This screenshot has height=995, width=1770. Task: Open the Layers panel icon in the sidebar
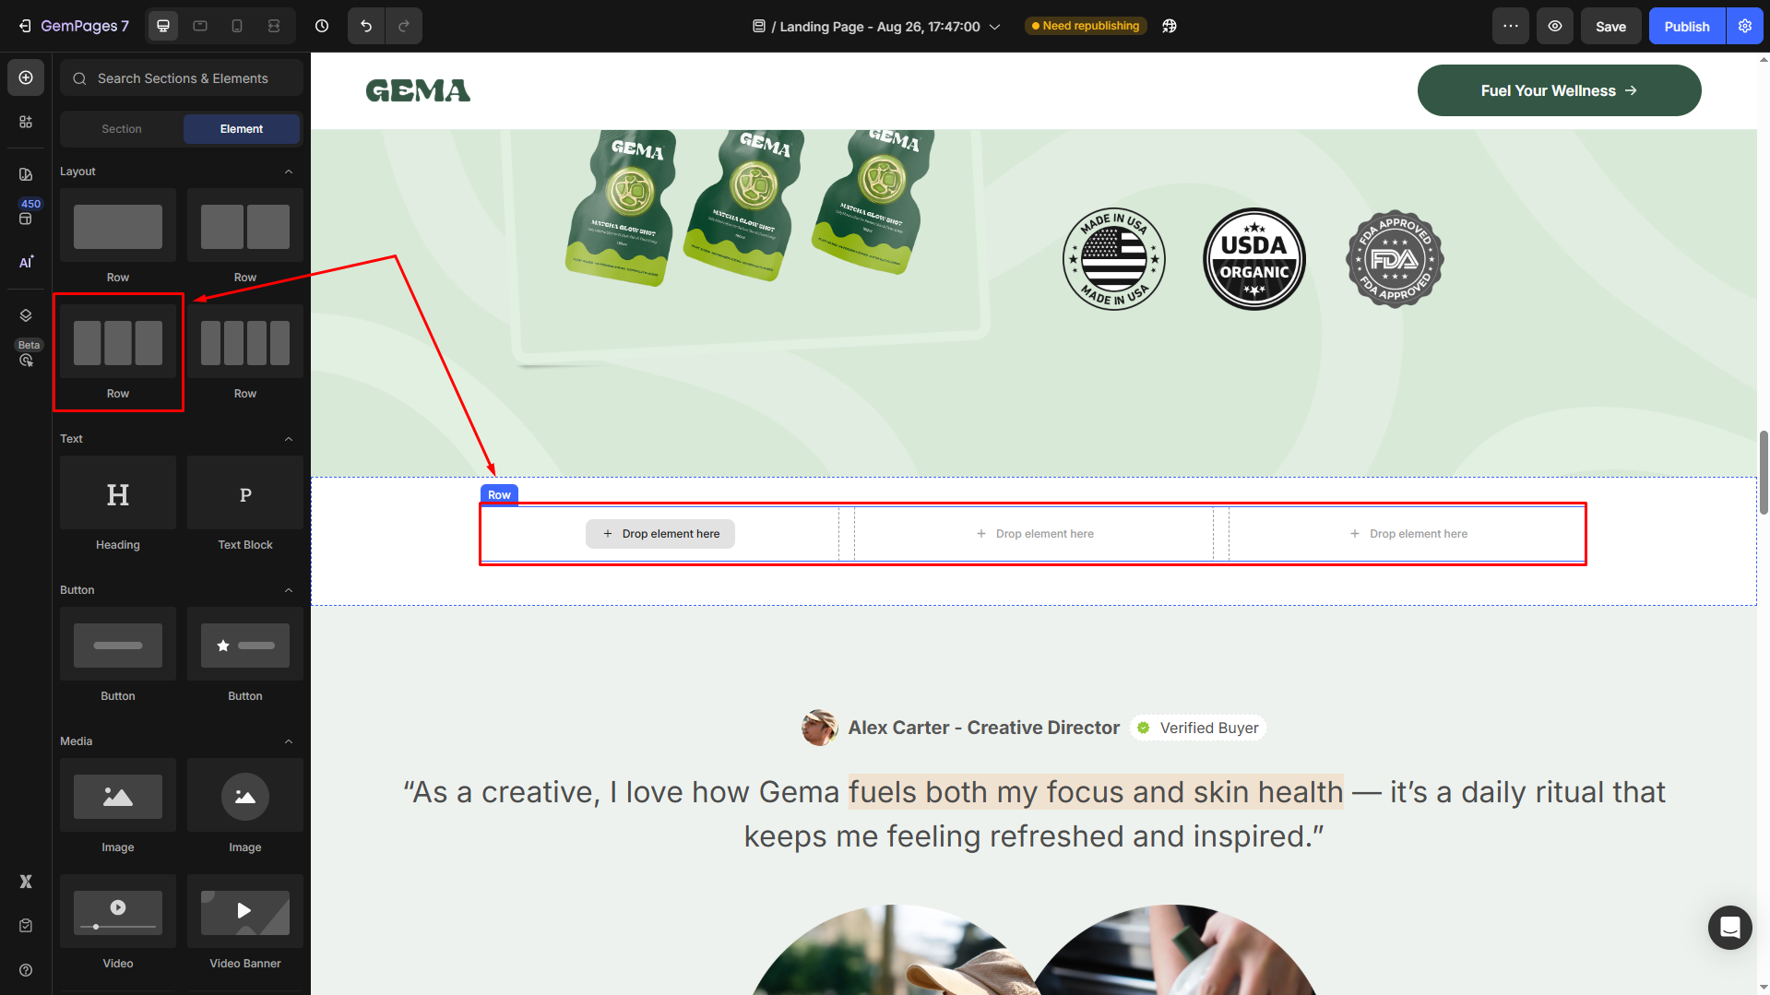(26, 315)
